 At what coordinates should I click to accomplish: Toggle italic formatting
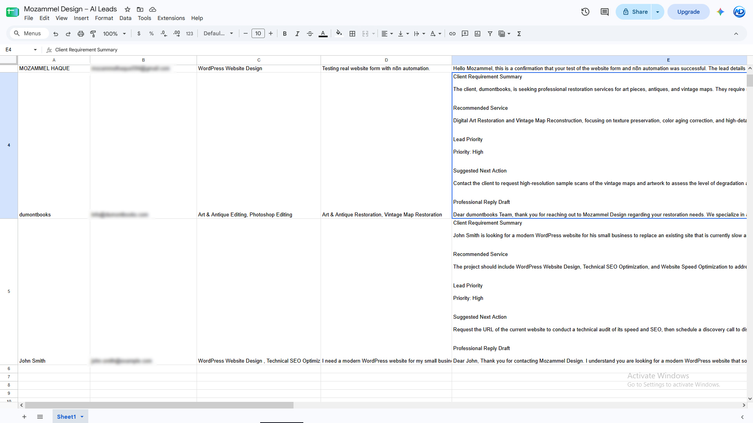pos(297,34)
